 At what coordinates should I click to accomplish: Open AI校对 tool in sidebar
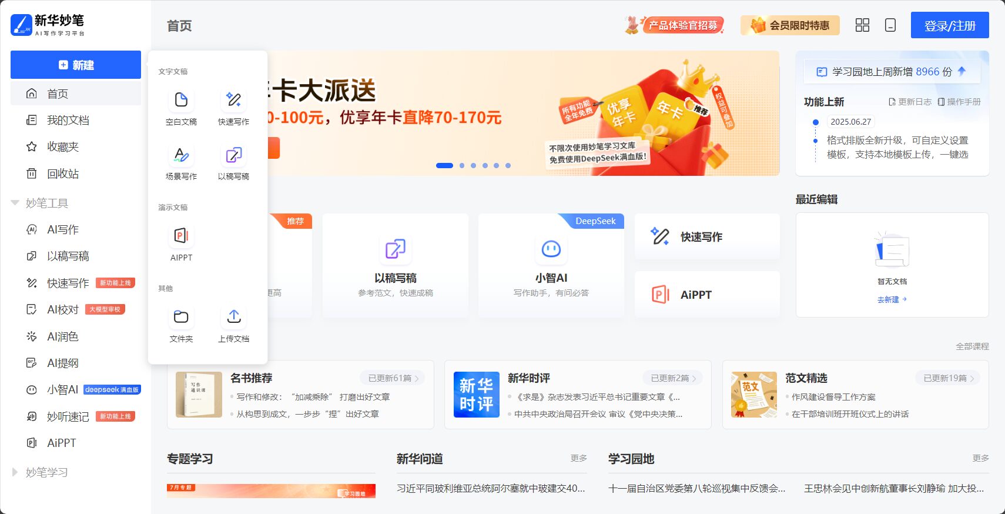[x=76, y=309]
